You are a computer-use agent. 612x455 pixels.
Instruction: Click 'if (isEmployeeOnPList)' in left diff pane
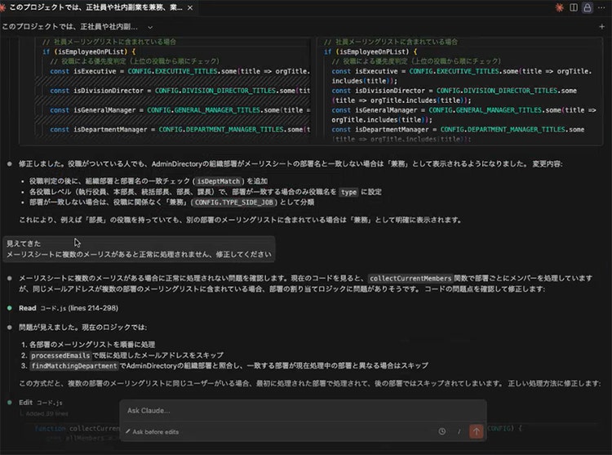pyautogui.click(x=89, y=52)
